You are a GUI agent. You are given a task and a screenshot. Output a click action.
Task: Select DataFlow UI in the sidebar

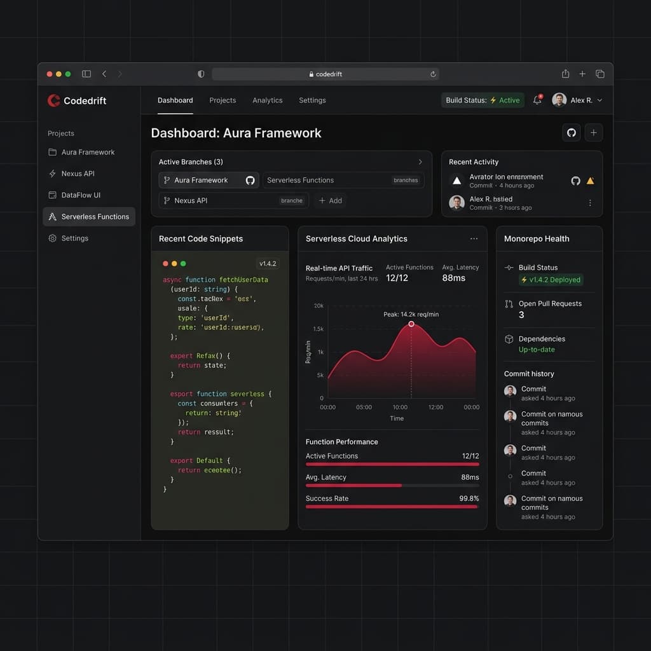(89, 195)
